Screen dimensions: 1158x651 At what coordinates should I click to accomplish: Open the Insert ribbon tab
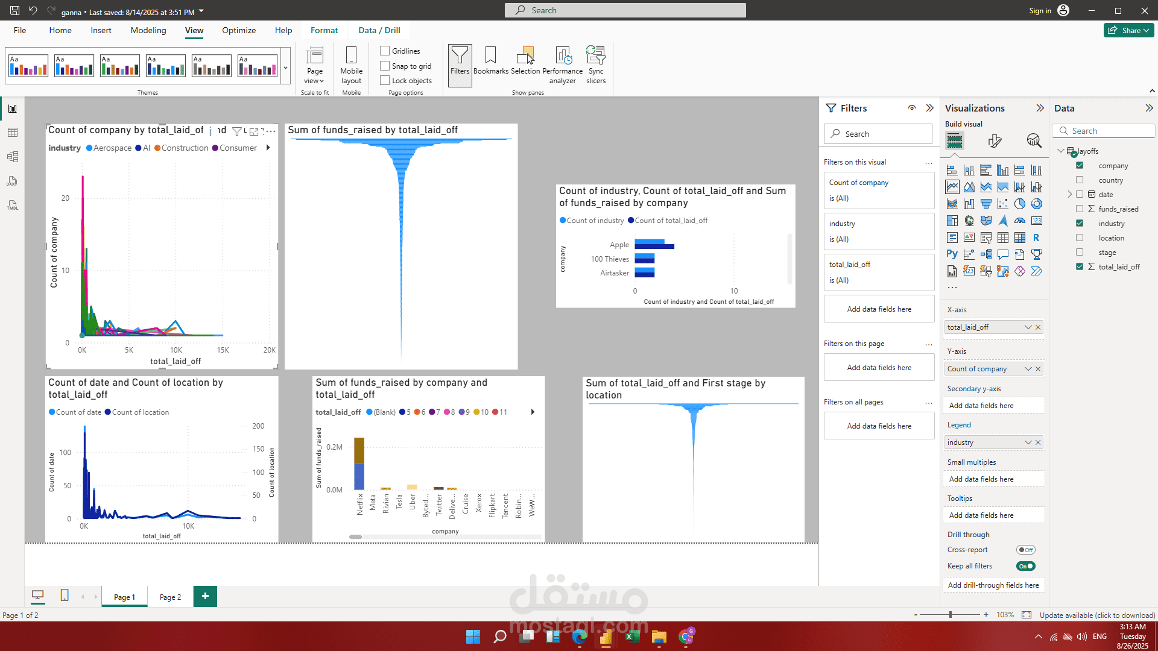101,30
